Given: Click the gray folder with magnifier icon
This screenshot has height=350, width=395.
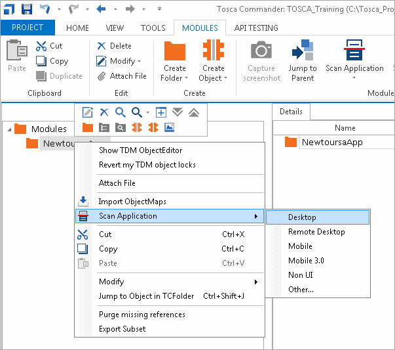Looking at the screenshot, I should coord(121,127).
